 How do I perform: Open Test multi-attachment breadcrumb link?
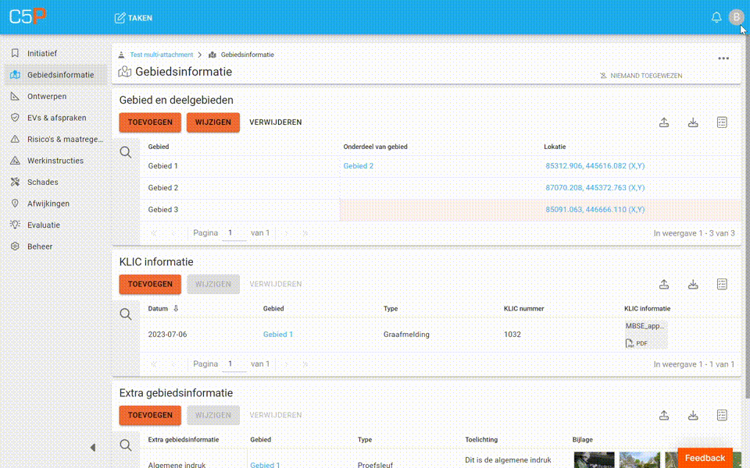click(x=161, y=55)
